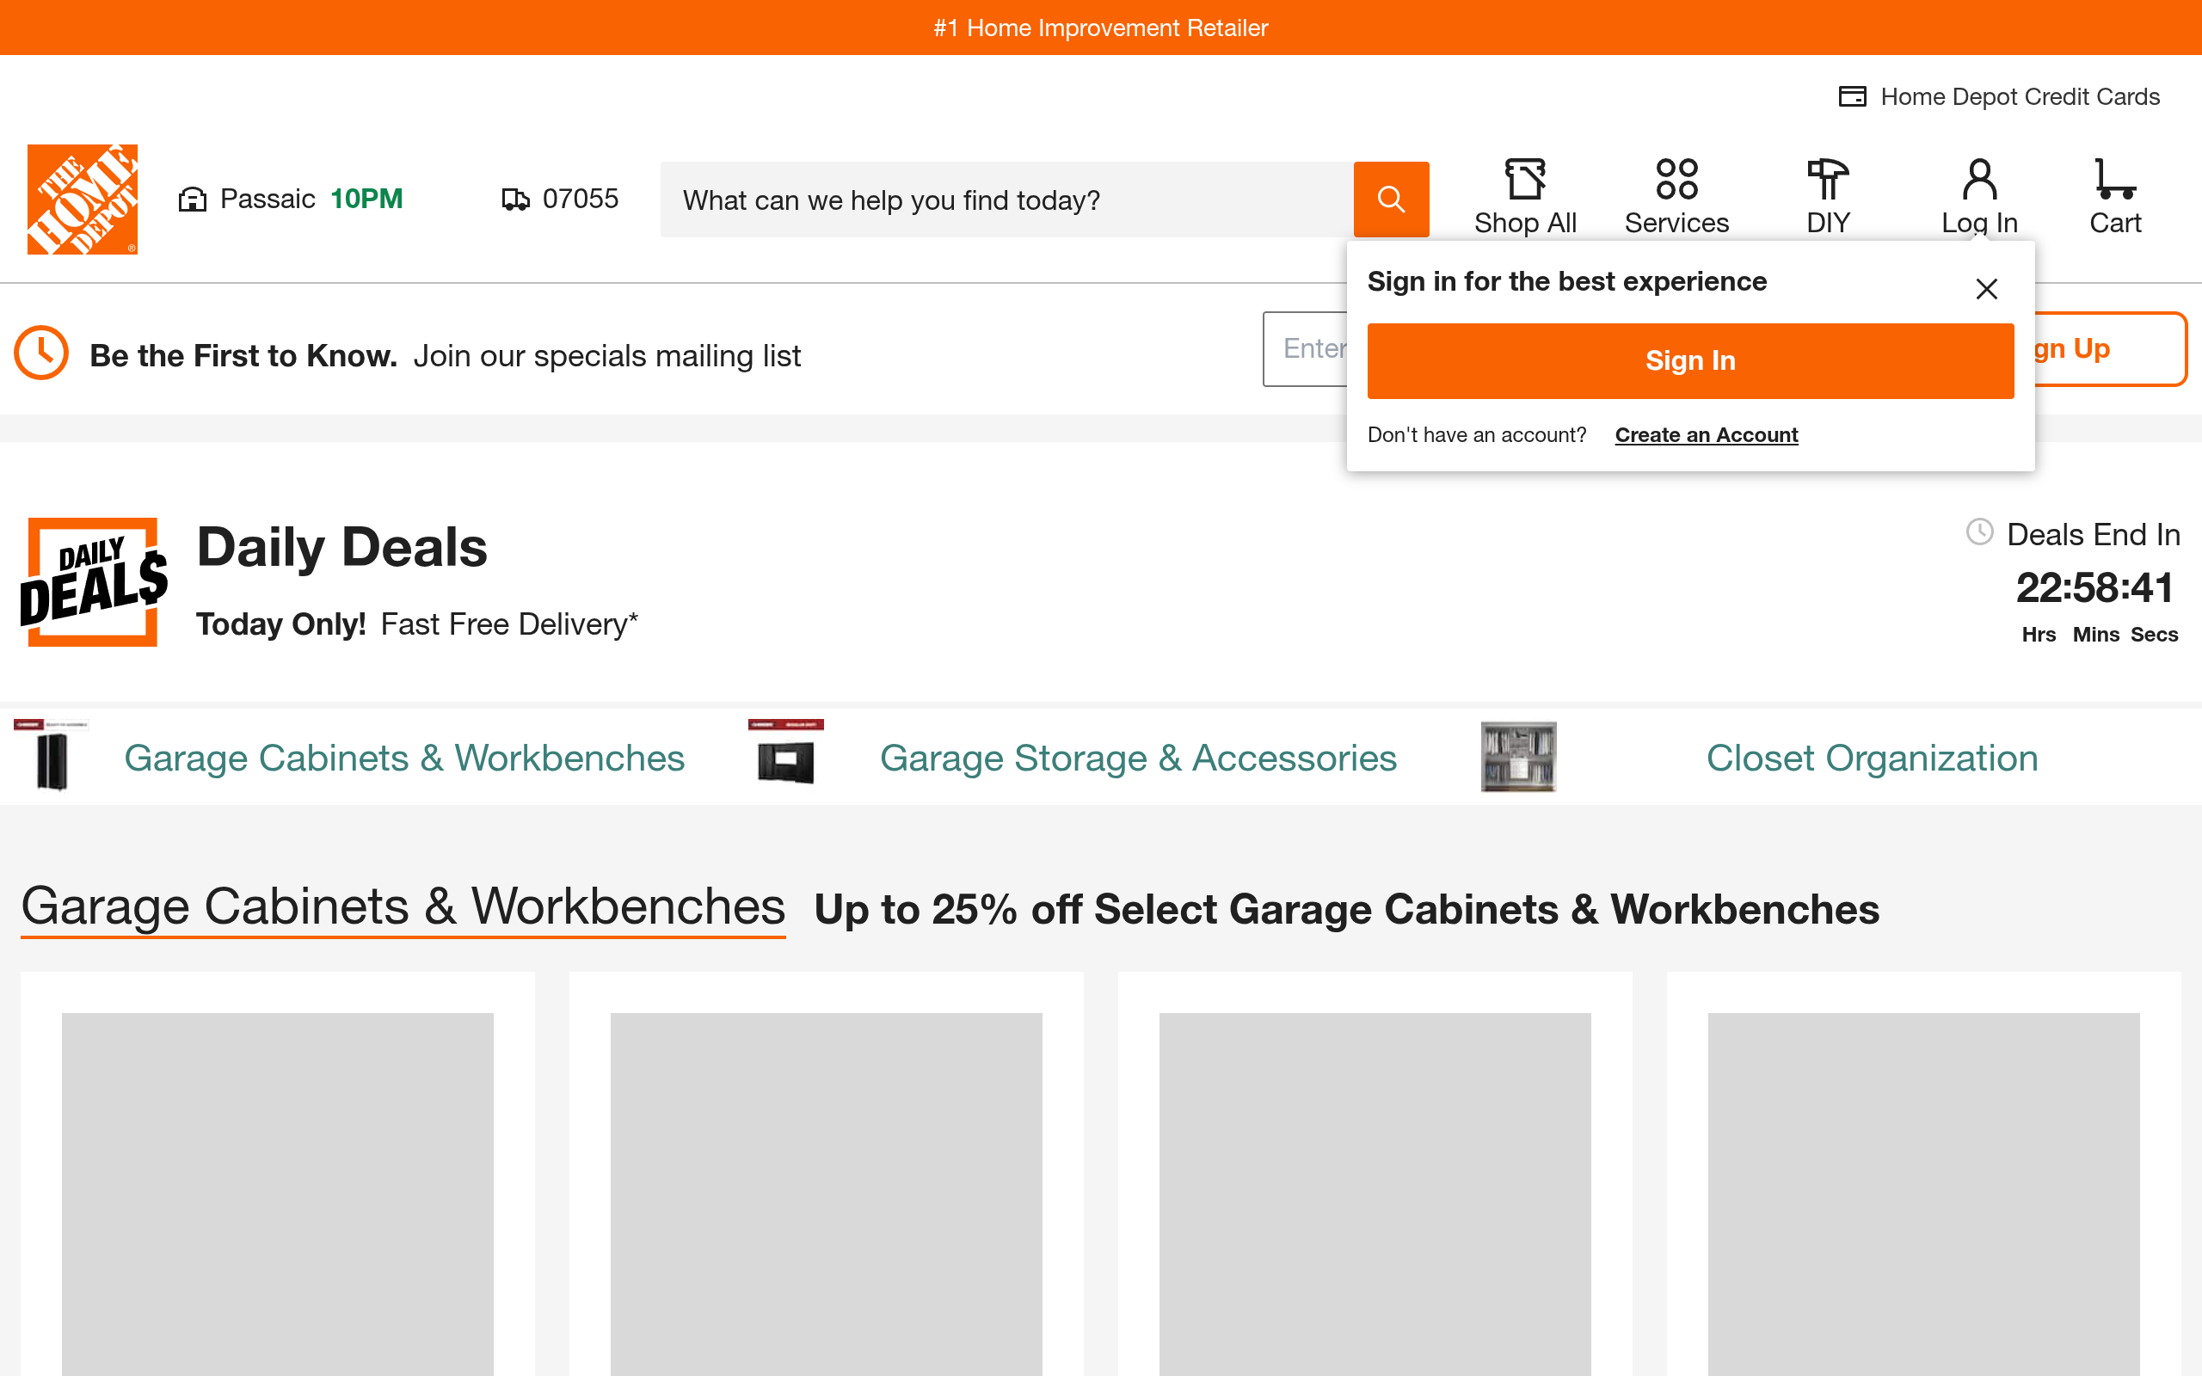Viewport: 2202px width, 1376px height.
Task: Click the mailing list email field
Action: click(1305, 349)
